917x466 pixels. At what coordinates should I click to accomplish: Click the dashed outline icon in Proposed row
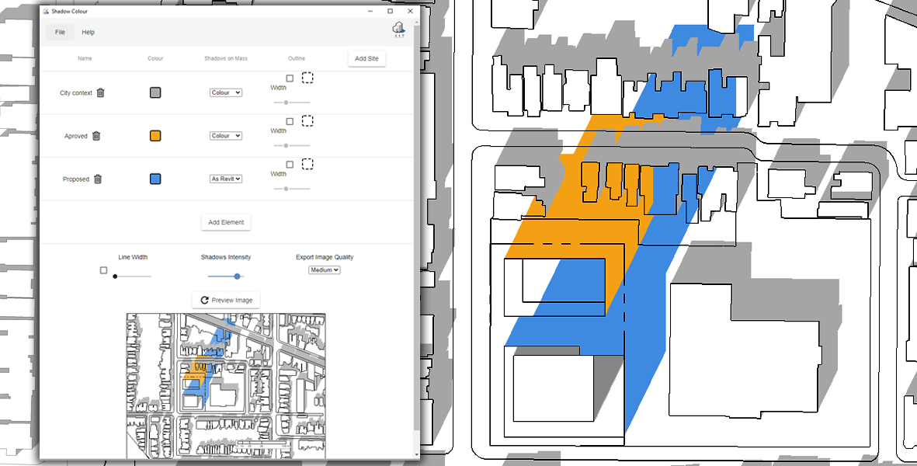coord(307,165)
